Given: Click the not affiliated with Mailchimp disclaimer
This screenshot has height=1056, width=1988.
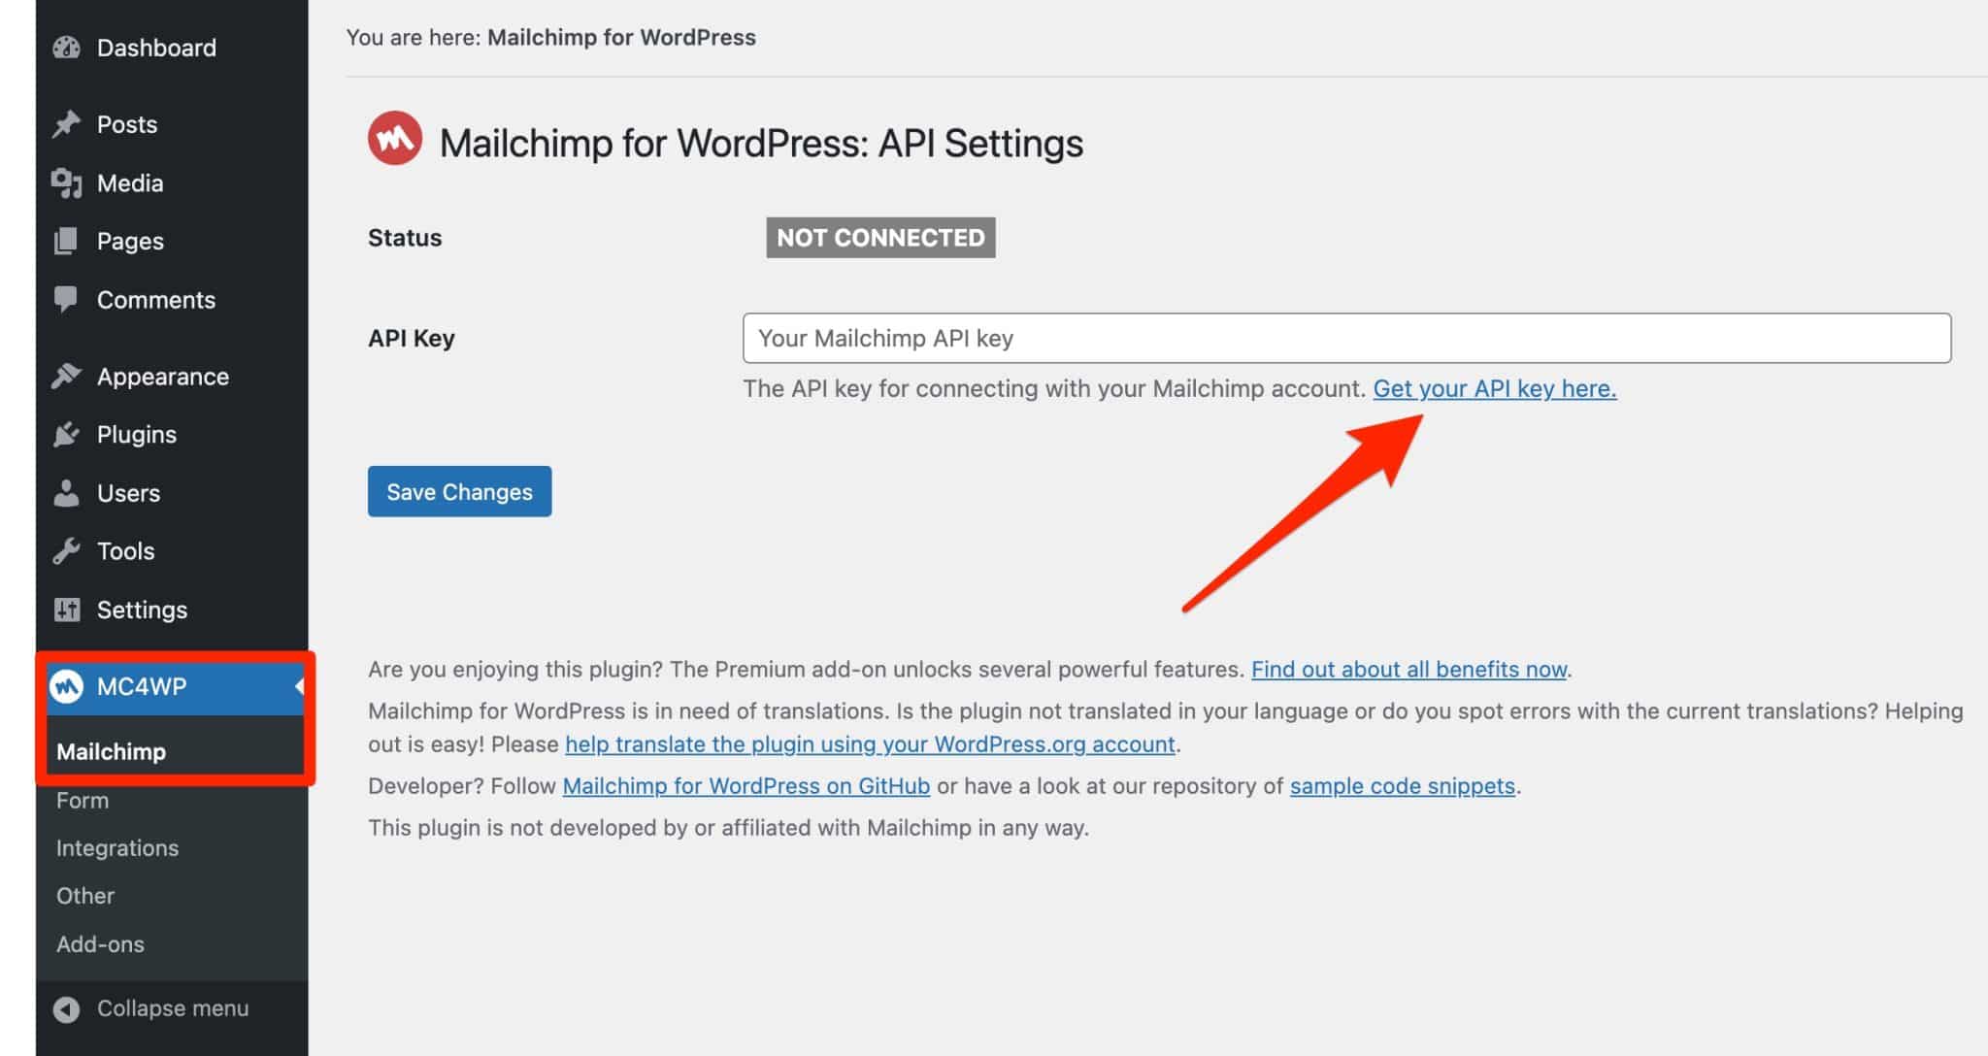Looking at the screenshot, I should (x=728, y=828).
